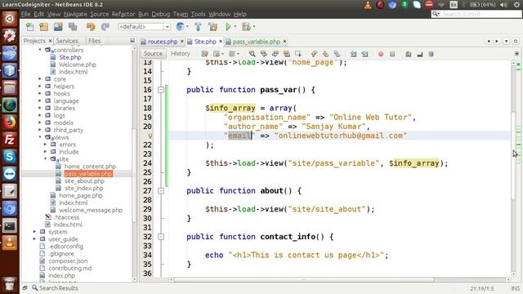Screen dimensions: 523x294
Task: Expand the libraries folder node
Action: (40, 108)
